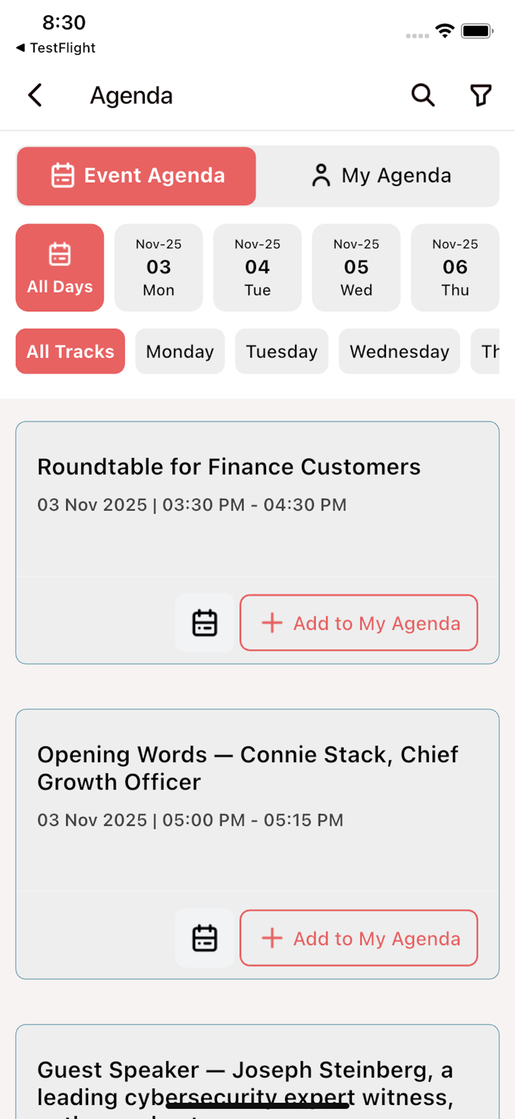515x1119 pixels.
Task: Choose Nov-25 06 Thu date
Action: pyautogui.click(x=455, y=267)
